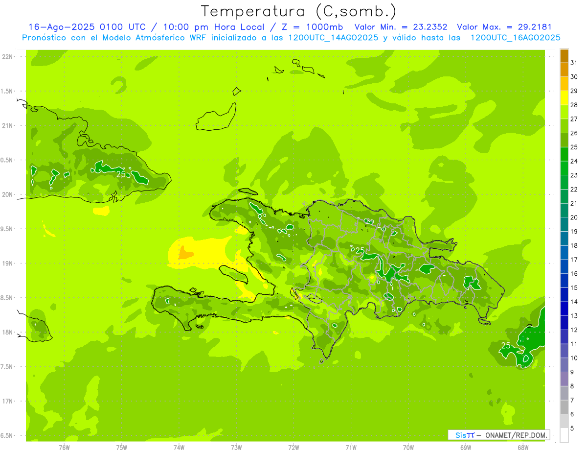This screenshot has width=587, height=454.
Task: Click the '29' label on the color bar
Action: (x=574, y=91)
